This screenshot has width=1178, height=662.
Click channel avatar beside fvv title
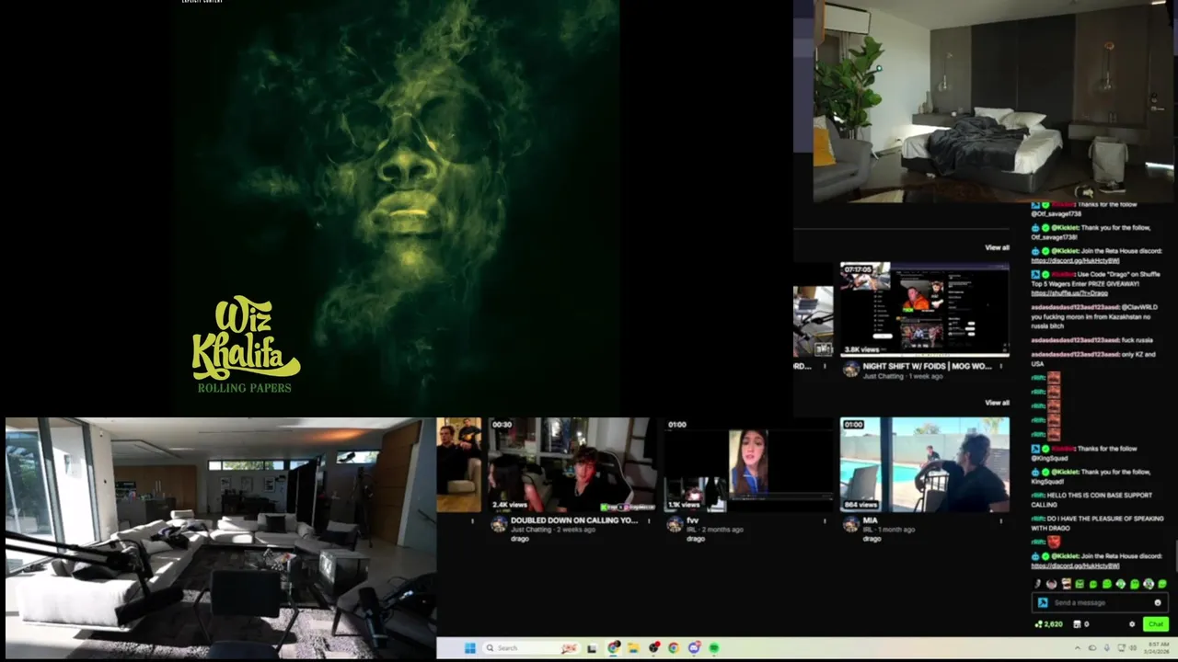(675, 524)
